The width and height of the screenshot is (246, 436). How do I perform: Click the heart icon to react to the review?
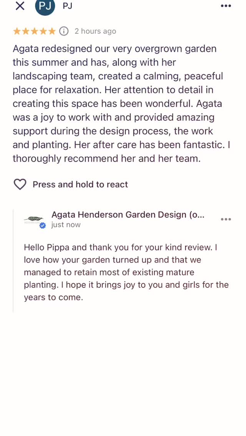[20, 184]
